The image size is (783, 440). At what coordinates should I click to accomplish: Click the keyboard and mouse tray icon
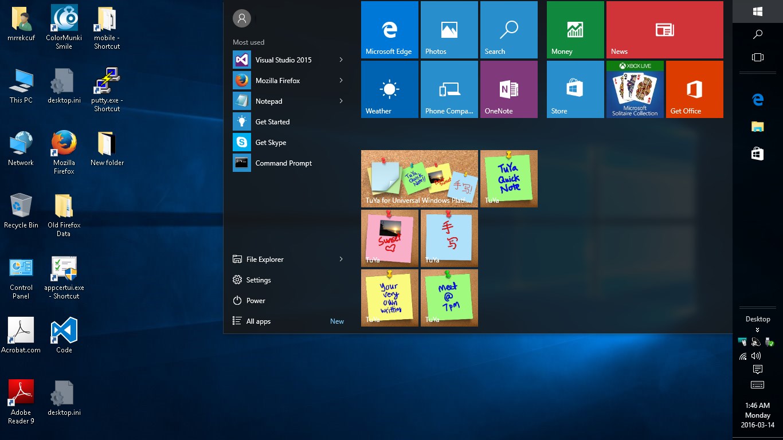(743, 342)
